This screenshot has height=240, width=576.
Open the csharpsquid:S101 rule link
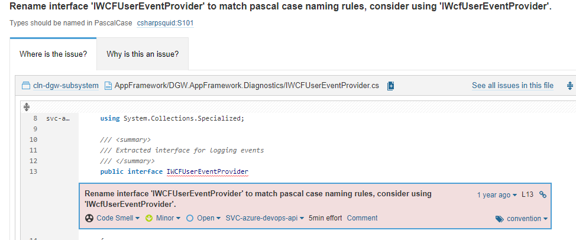[166, 22]
